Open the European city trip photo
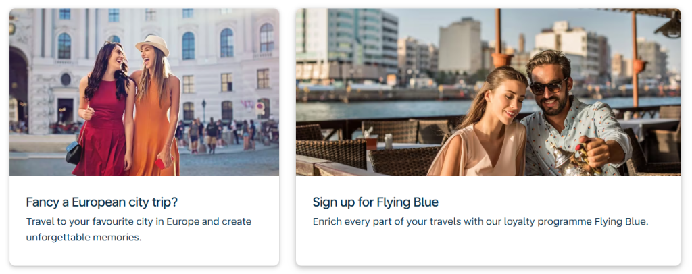 (144, 92)
